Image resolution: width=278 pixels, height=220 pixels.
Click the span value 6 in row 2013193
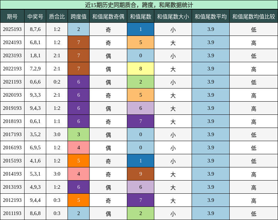pyautogui.click(x=79, y=187)
